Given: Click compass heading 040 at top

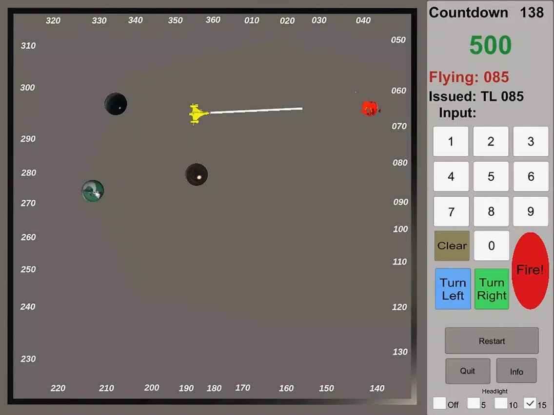Looking at the screenshot, I should (x=363, y=20).
